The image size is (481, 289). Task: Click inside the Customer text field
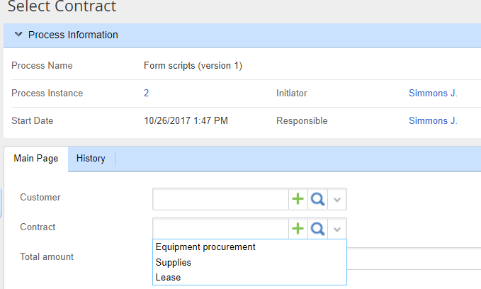[220, 200]
